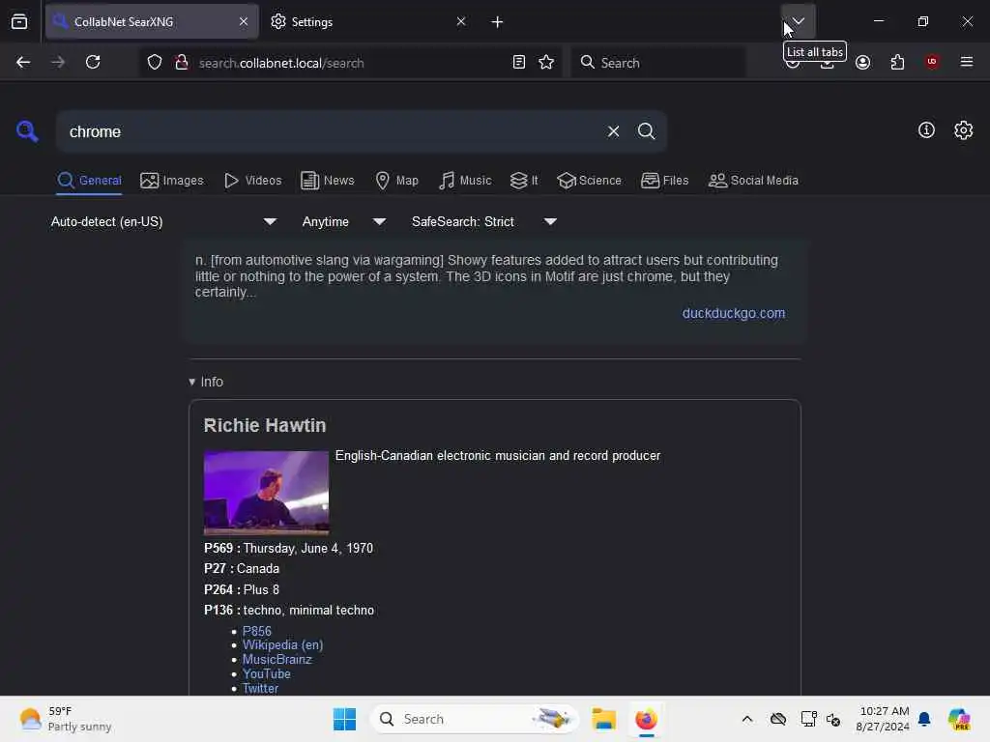Click the search field containing chrome
Viewport: 990px width, 742px height.
334,131
